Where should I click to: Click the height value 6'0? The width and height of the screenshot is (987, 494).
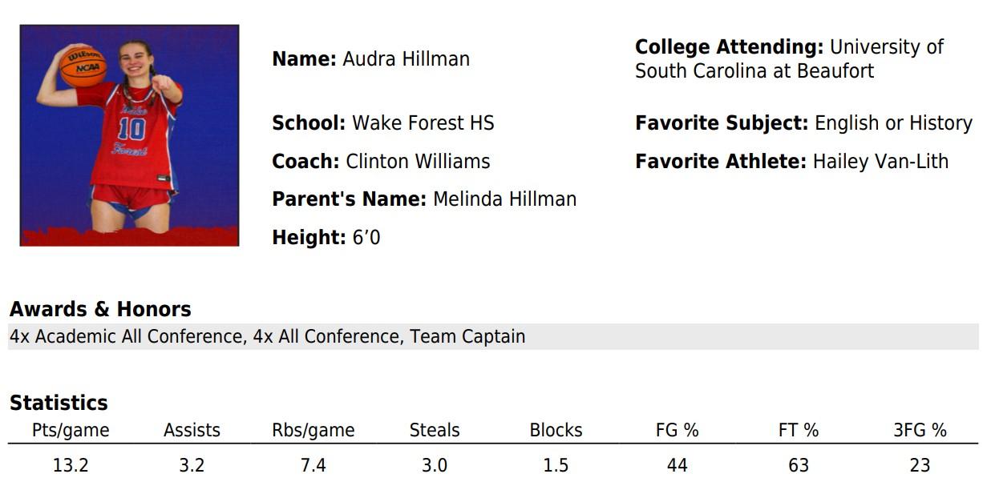366,237
